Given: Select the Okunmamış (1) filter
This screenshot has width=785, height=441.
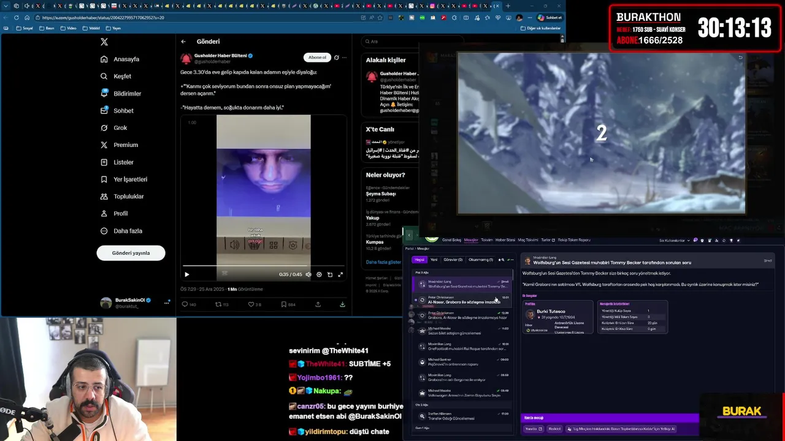Looking at the screenshot, I should (481, 260).
